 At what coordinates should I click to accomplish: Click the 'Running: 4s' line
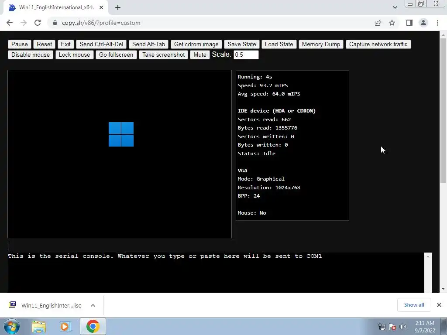pos(255,77)
